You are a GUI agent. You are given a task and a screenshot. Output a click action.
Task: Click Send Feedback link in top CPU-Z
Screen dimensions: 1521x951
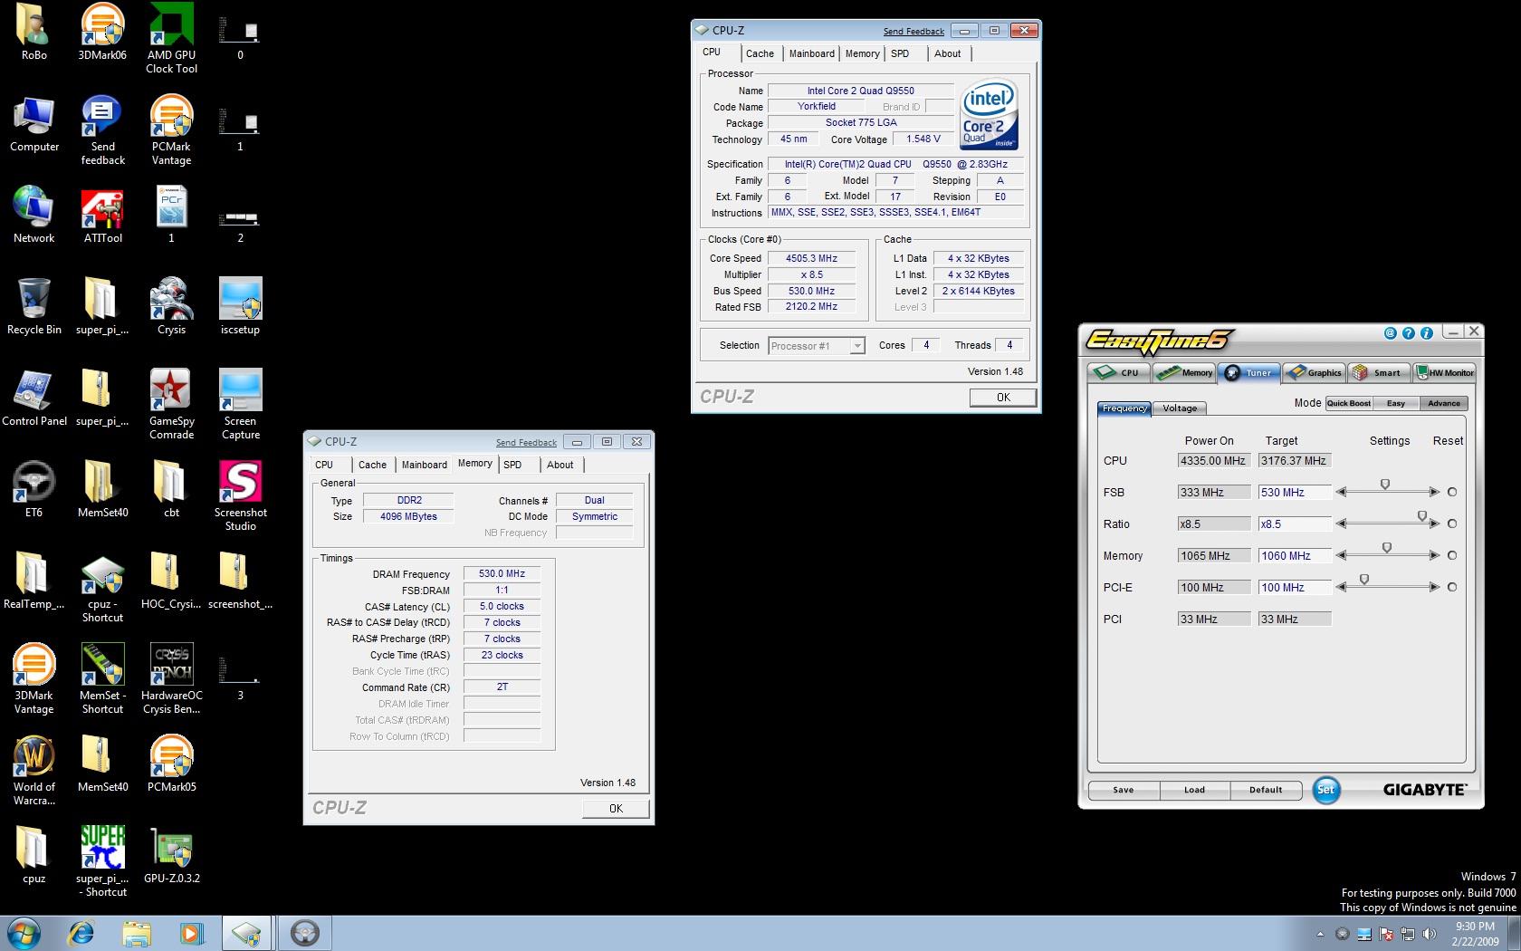(914, 32)
